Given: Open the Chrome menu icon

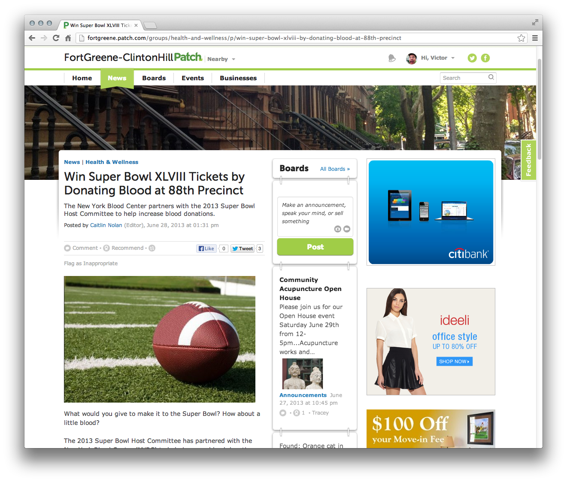Looking at the screenshot, I should click(535, 38).
